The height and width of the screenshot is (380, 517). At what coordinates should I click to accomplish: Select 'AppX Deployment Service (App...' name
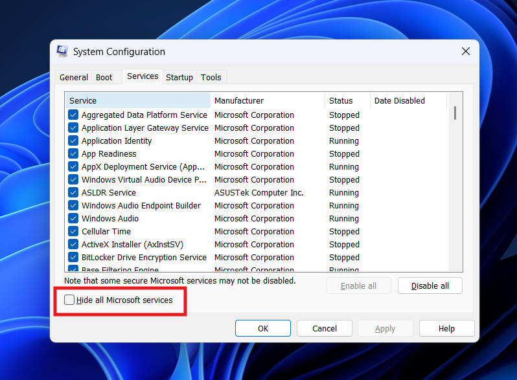143,167
